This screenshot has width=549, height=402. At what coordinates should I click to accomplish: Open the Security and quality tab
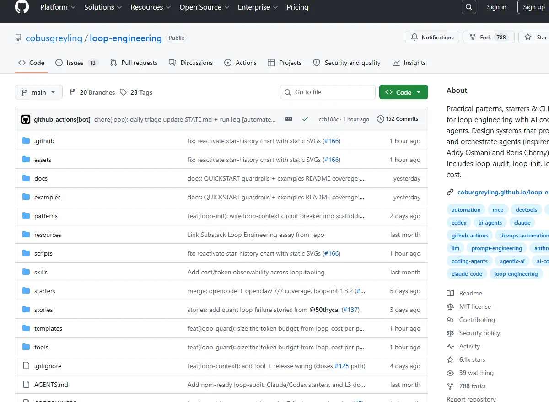pos(347,63)
